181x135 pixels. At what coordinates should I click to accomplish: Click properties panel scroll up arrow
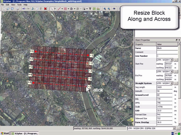pos(179,43)
